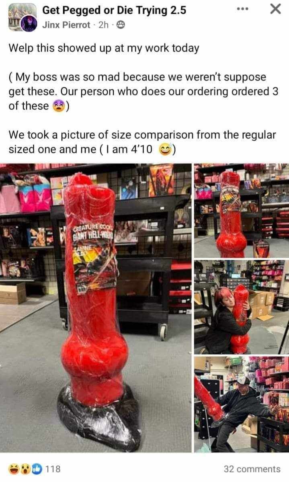
Task: Click the grinning sweat emoji after 4'10
Action: point(166,149)
